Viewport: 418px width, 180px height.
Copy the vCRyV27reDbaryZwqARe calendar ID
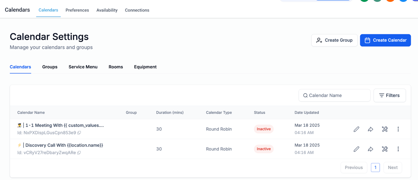click(79, 153)
